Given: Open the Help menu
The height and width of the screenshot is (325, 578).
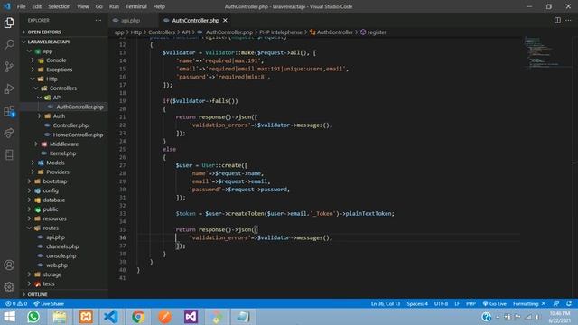Looking at the screenshot, I should [x=159, y=6].
